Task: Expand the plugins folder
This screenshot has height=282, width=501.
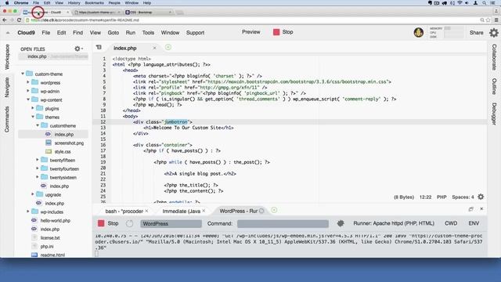Action: (x=33, y=108)
